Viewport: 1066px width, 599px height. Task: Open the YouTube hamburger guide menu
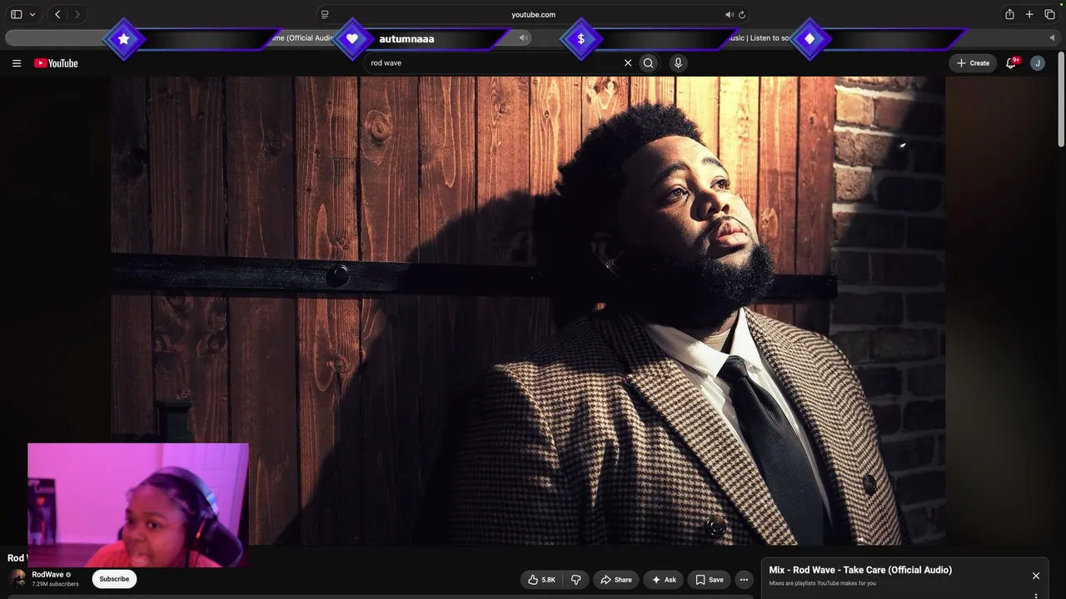pyautogui.click(x=16, y=63)
